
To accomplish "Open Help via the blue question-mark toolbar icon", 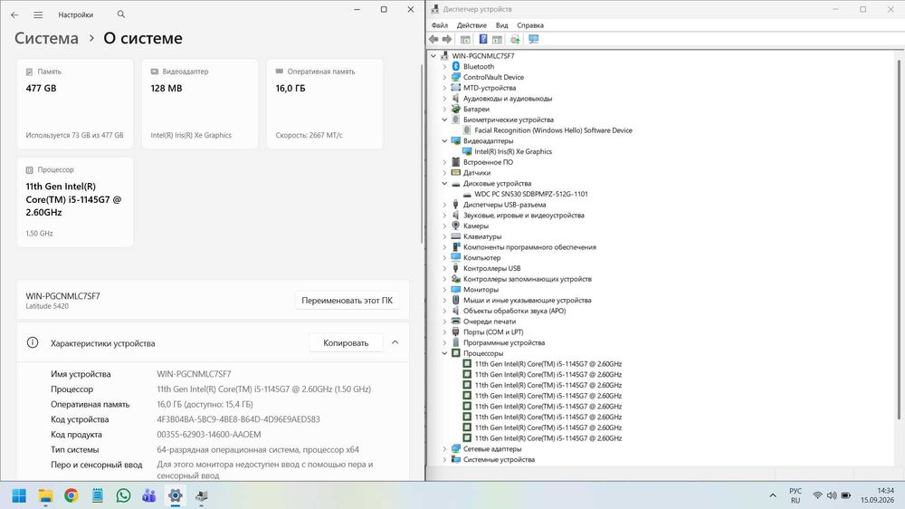I will [483, 39].
